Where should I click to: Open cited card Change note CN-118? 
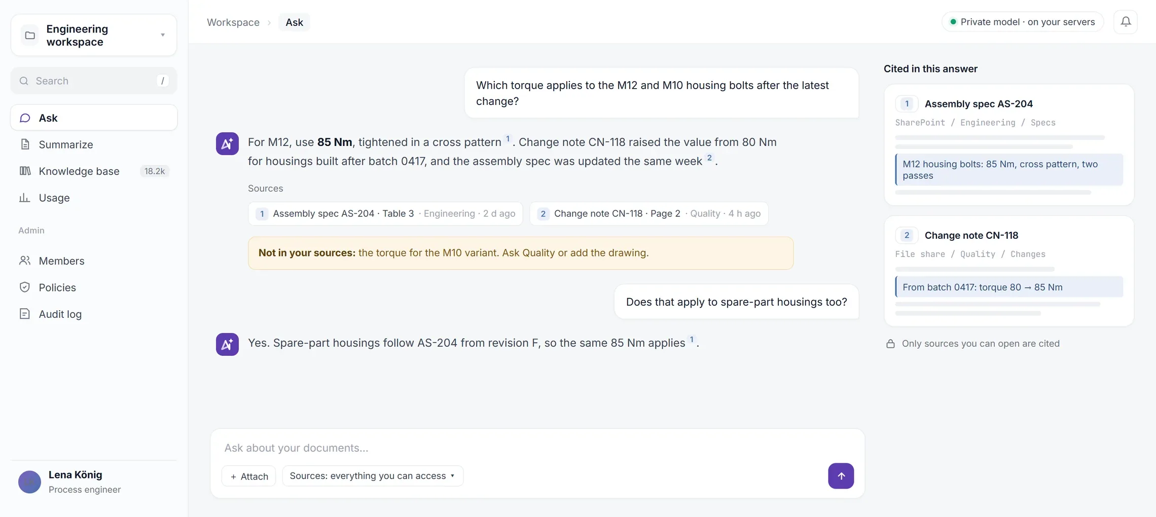pos(1009,271)
